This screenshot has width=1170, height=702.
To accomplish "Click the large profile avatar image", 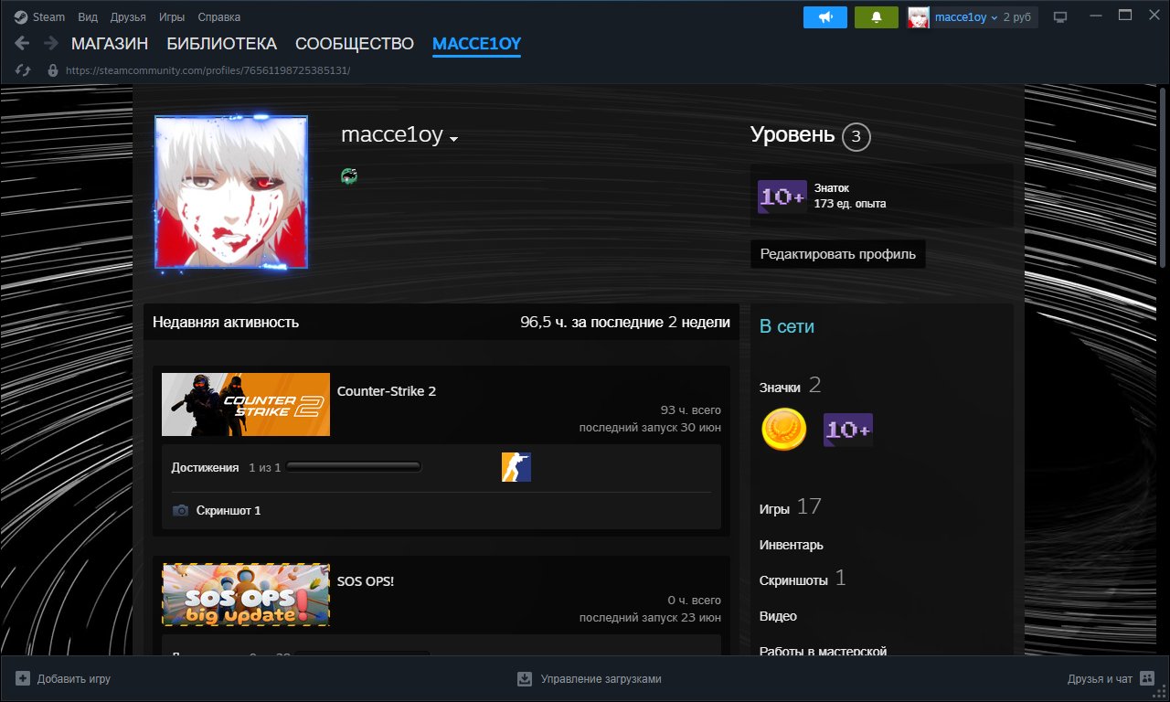I will [x=231, y=192].
